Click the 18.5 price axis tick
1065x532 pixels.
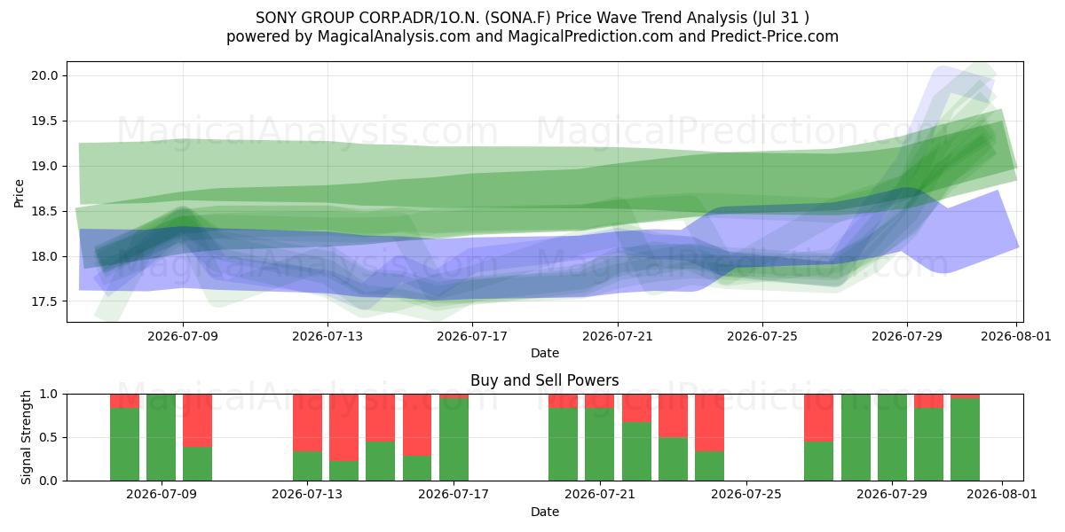[45, 211]
